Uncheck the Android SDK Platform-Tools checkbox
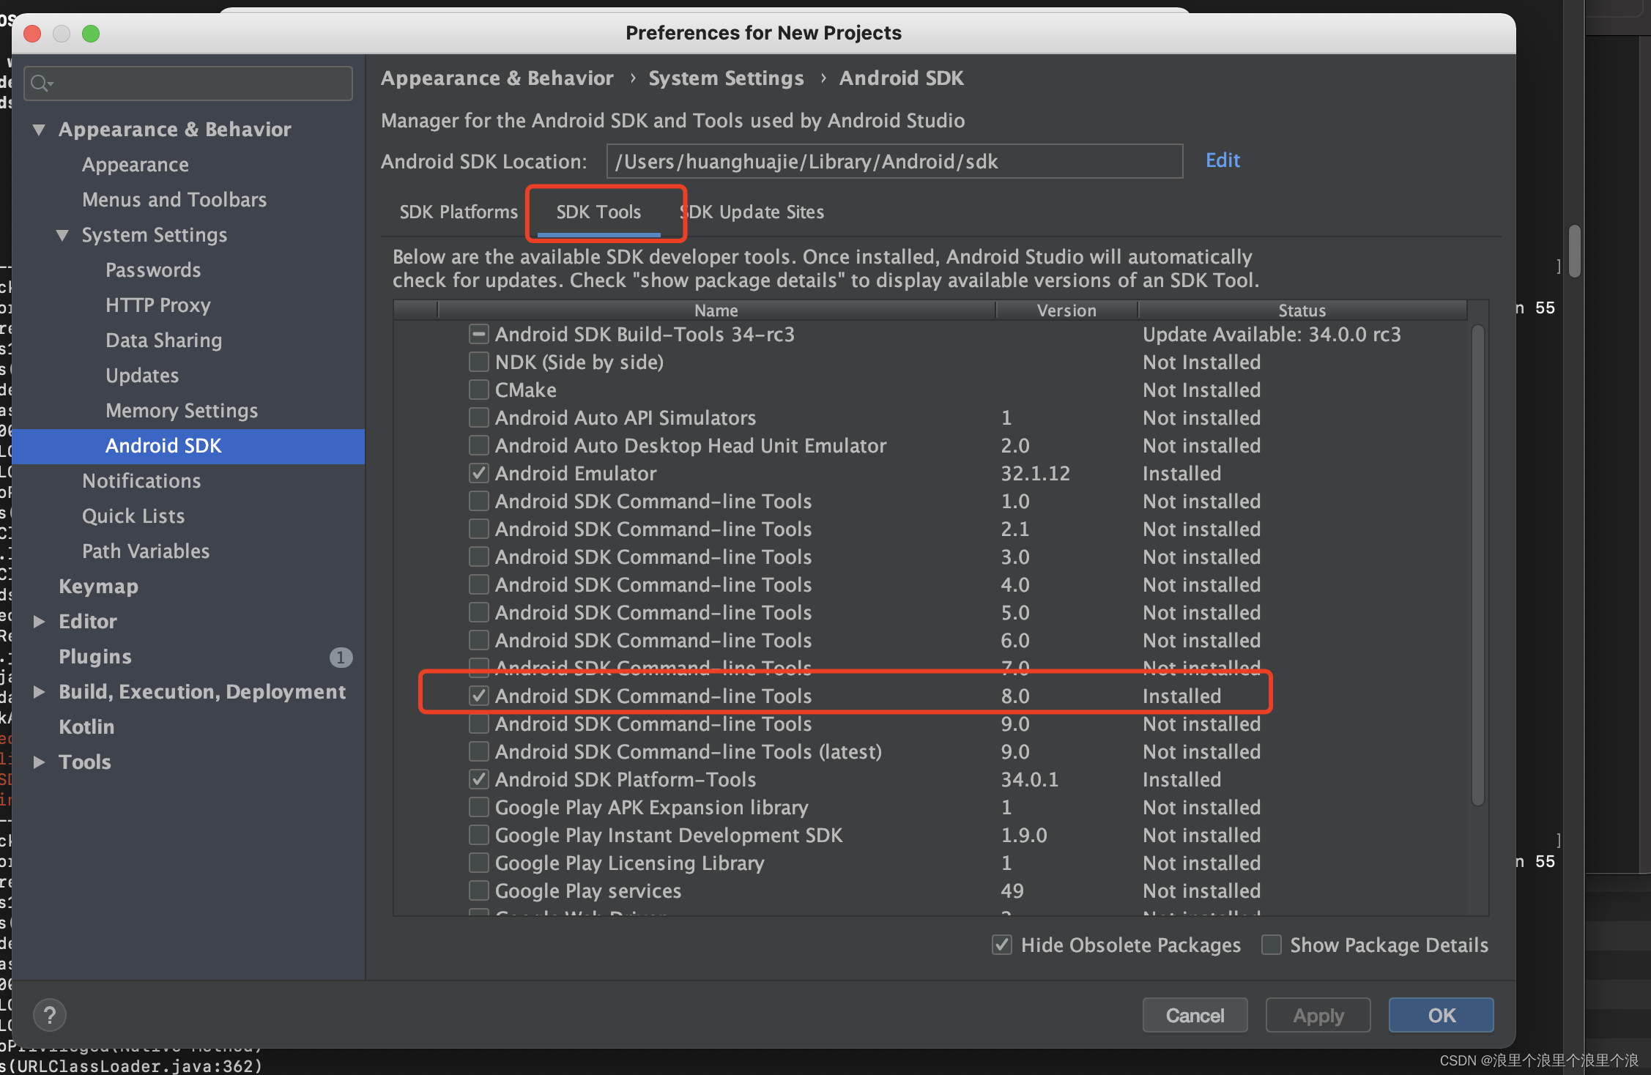The width and height of the screenshot is (1651, 1075). tap(478, 780)
